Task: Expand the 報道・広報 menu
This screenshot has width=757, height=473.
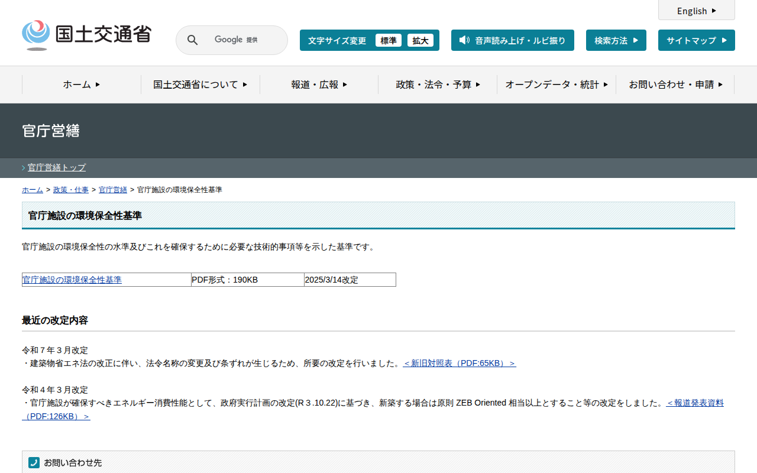Action: point(319,85)
